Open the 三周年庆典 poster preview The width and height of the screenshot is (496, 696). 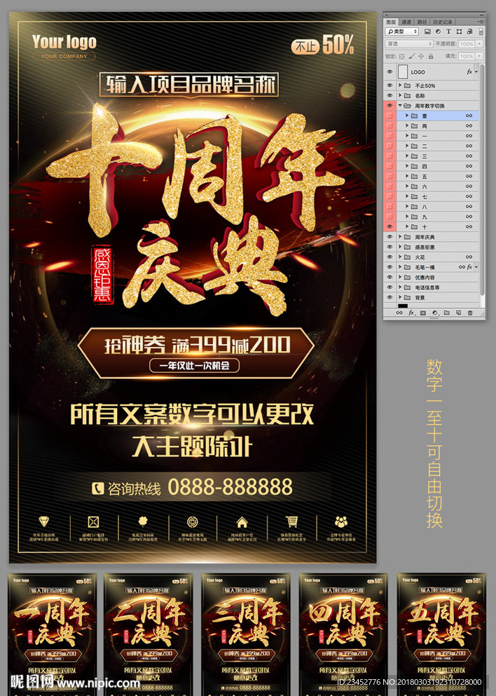(246, 634)
